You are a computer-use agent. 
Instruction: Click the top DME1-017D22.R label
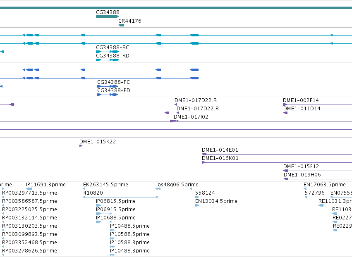(x=196, y=100)
